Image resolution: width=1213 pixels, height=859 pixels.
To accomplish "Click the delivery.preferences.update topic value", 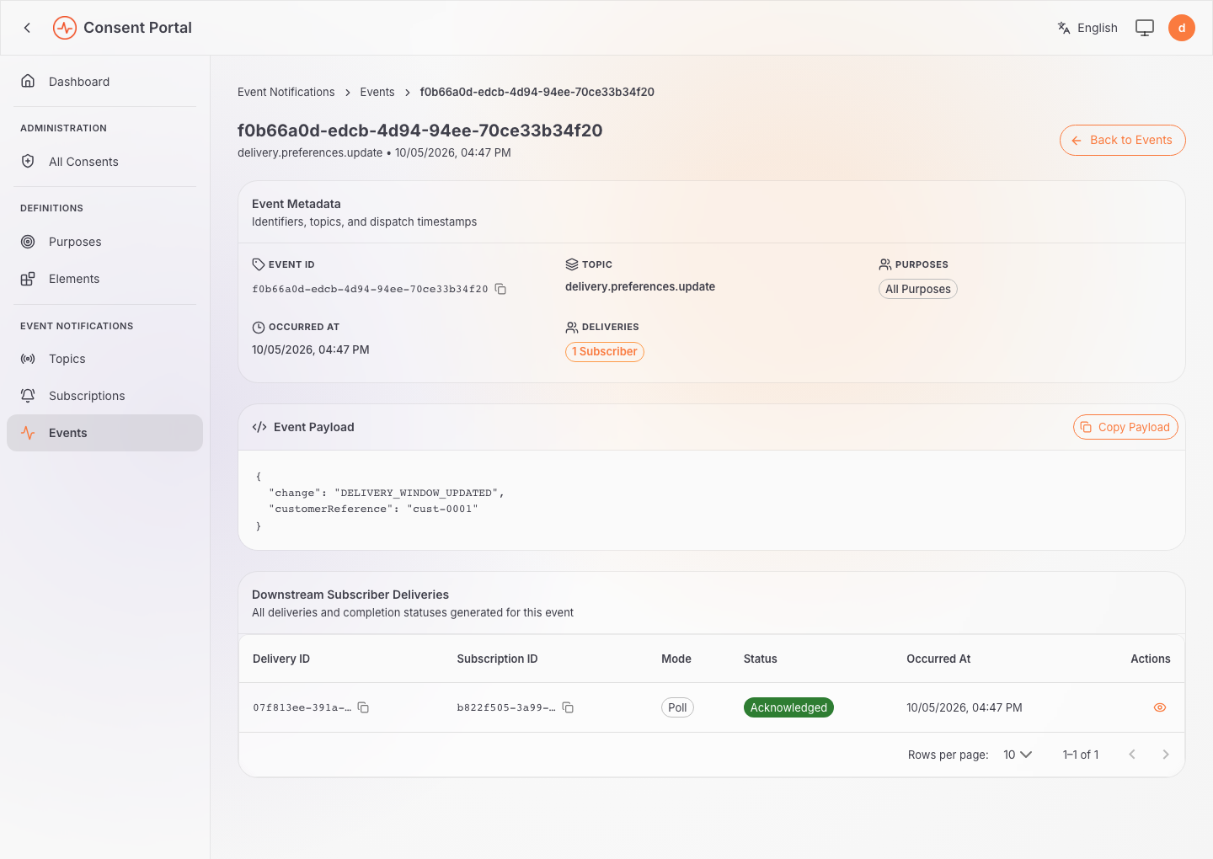I will pyautogui.click(x=640, y=286).
